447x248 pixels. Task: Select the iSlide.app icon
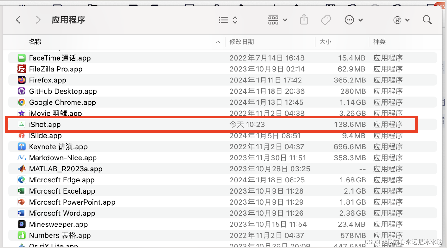21,135
